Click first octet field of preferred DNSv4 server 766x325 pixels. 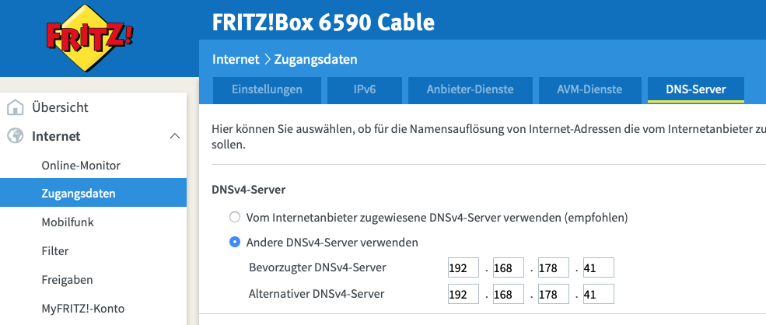coord(464,268)
